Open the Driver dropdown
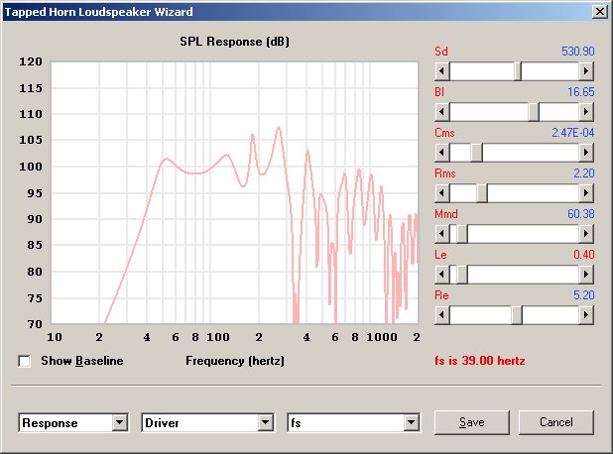The height and width of the screenshot is (454, 613). click(265, 422)
